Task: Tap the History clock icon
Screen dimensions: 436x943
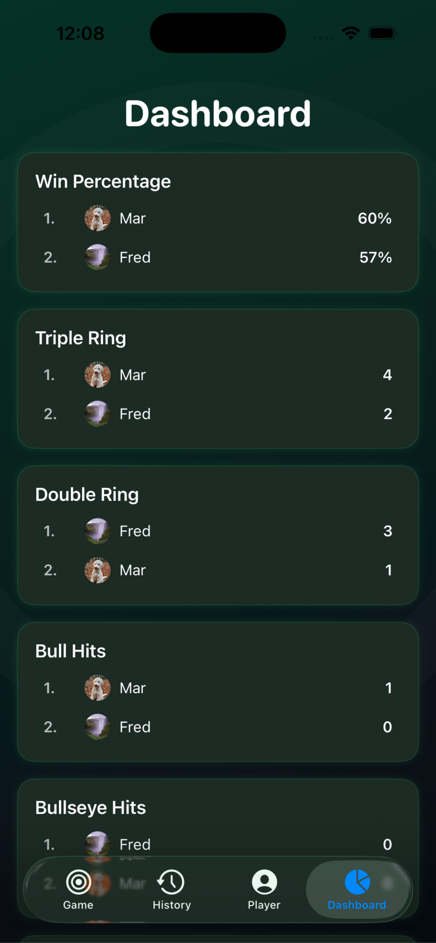Action: [171, 882]
